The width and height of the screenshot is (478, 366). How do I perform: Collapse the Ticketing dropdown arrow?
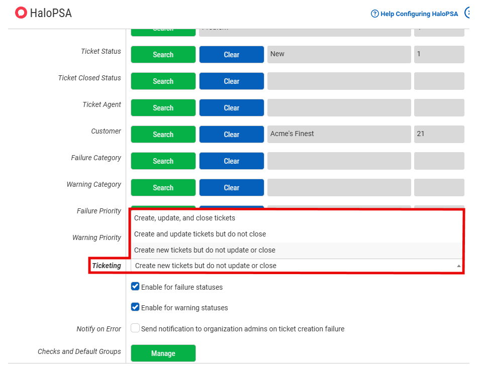tap(458, 266)
